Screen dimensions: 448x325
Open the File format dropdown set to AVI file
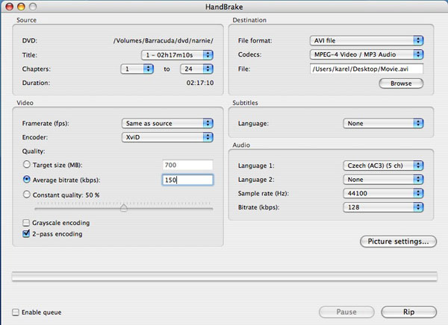point(367,40)
